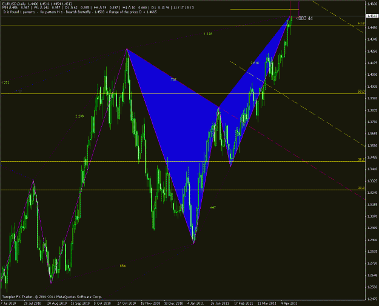Screen dimensions: 379x306
Task: Click the 1.4430 price scale label
Action: [x=372, y=28]
